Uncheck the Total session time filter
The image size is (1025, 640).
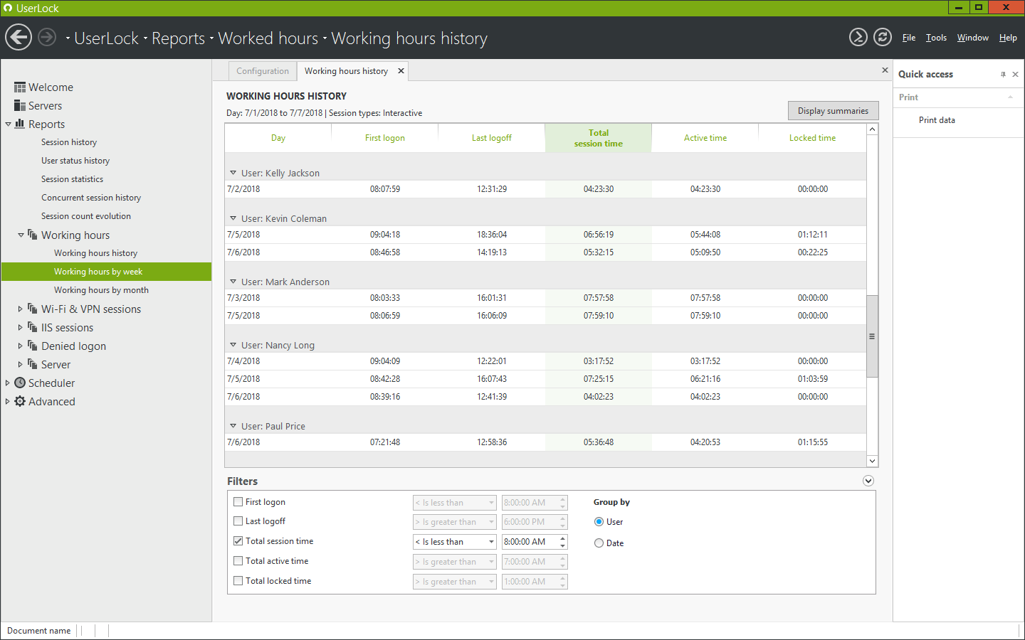238,541
